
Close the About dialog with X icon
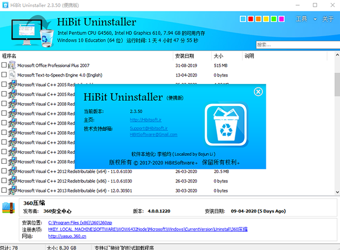(x=258, y=92)
